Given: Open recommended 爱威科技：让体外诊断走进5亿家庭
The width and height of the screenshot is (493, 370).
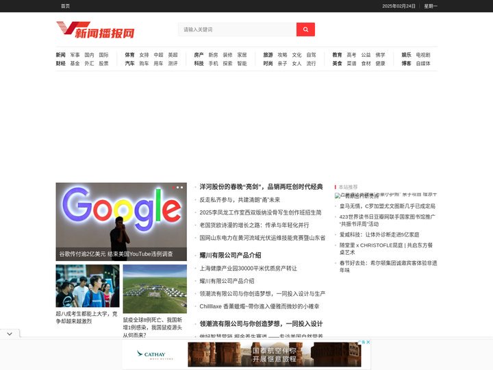Looking at the screenshot, I should click(x=379, y=234).
